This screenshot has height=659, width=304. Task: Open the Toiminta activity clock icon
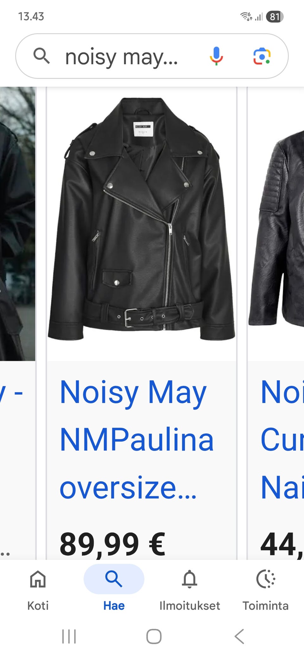click(266, 579)
